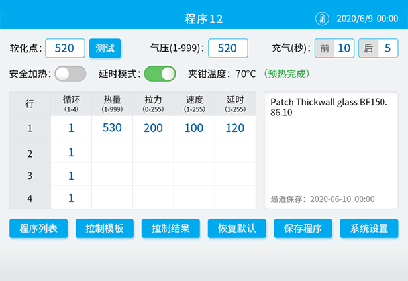Image resolution: width=408 pixels, height=281 pixels.
Task: Edit row 1 延时 delay value 120
Action: pyautogui.click(x=235, y=128)
